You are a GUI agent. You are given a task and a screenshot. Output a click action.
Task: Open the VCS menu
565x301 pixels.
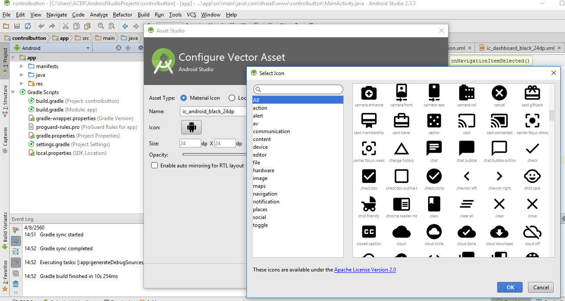coord(192,15)
